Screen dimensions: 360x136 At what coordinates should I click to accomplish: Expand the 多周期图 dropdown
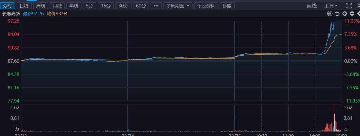[x=178, y=6]
